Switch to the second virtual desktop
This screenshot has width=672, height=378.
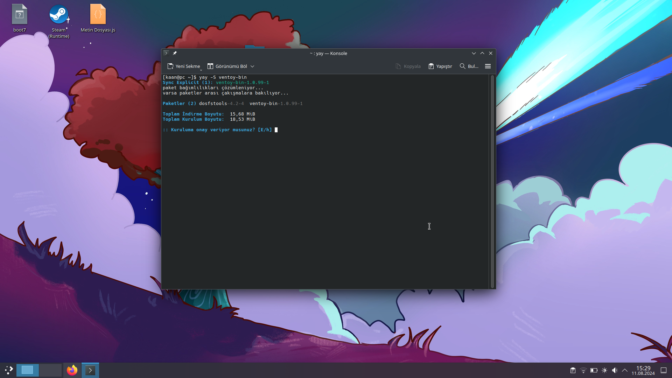50,370
